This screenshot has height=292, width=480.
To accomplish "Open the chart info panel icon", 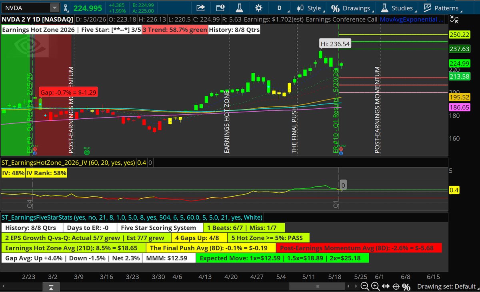I will (220, 8).
